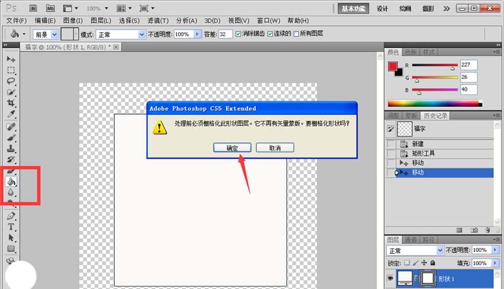
Task: Pick a color from the spectrum ramp
Action: point(435,103)
